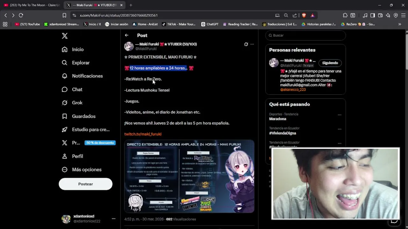Viewport: 408px width, 229px height.
Task: Open the xdantonioxd Stream bookmark
Action: point(62,24)
